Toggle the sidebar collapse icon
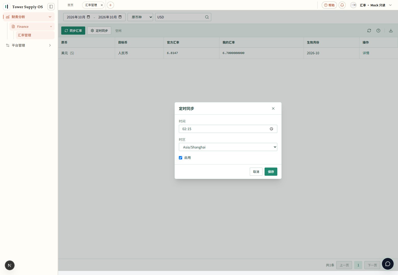 pos(51,7)
